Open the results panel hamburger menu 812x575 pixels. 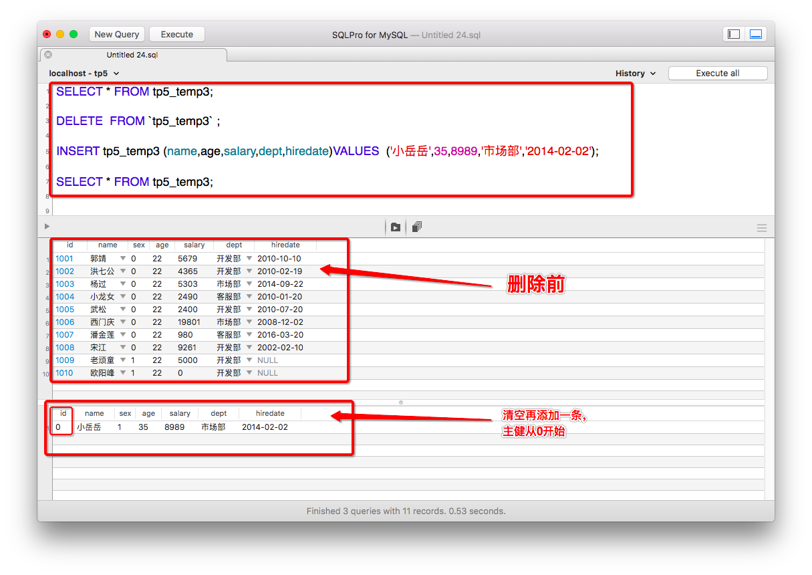761,227
